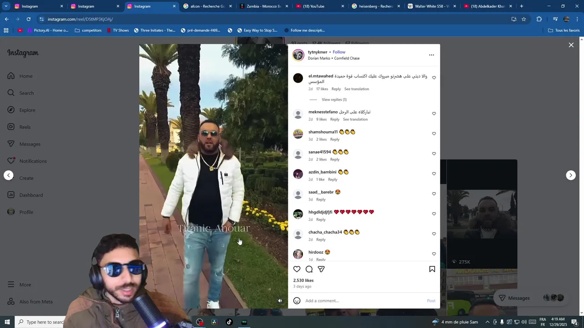Save the reel with bookmark icon
Image resolution: width=584 pixels, height=328 pixels.
point(432,269)
